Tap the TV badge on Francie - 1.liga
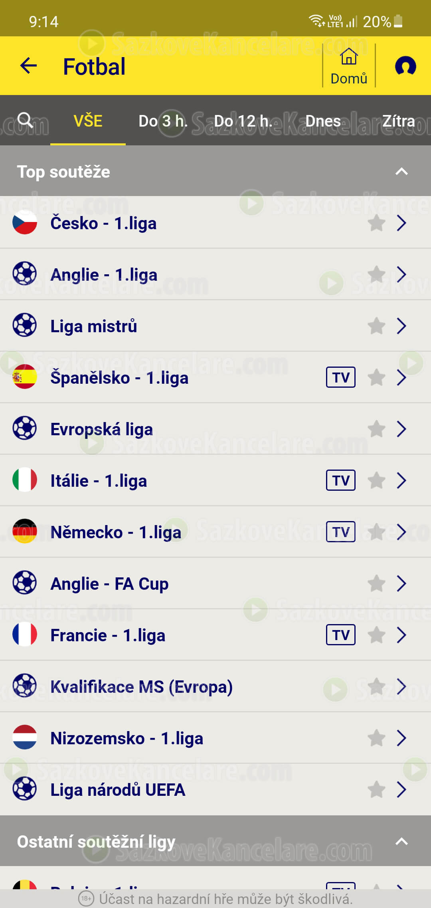 tap(341, 635)
